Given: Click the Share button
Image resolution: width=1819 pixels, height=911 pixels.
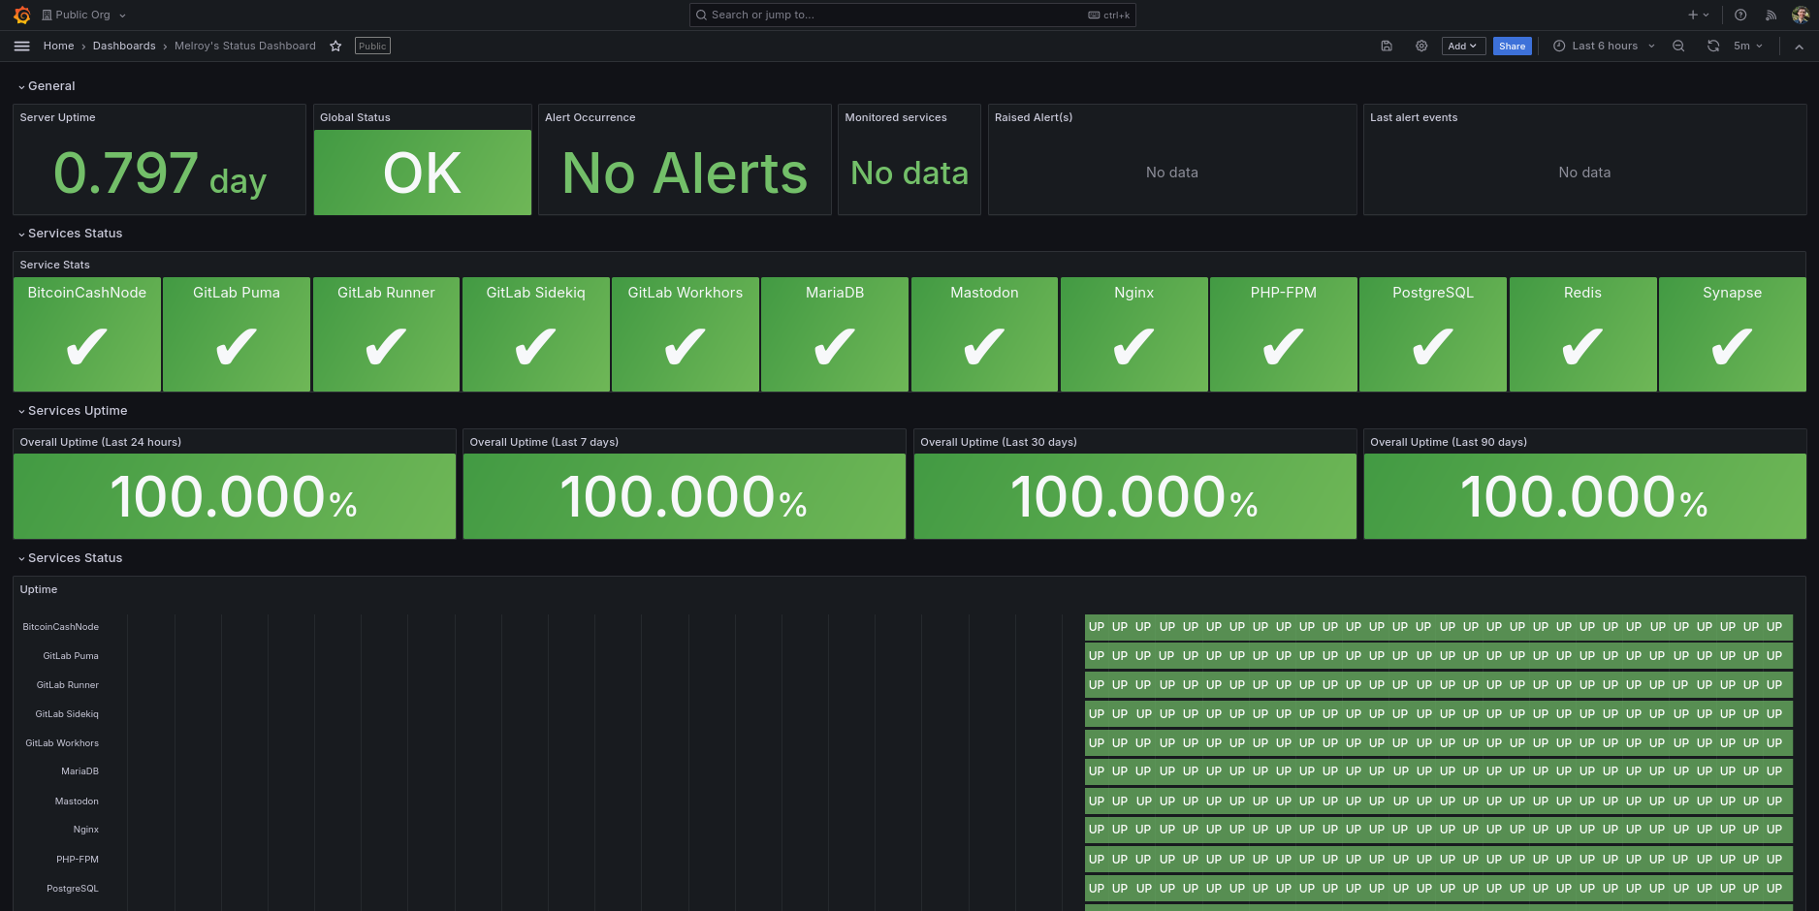Looking at the screenshot, I should click(1512, 46).
